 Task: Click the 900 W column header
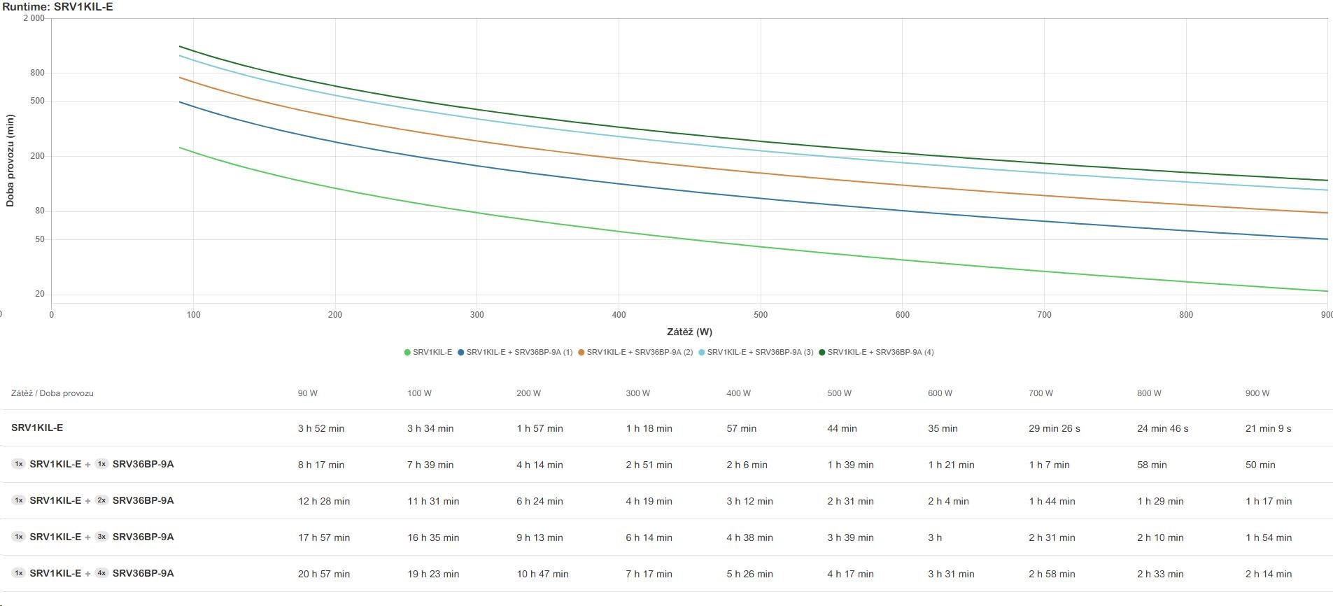(x=1257, y=393)
